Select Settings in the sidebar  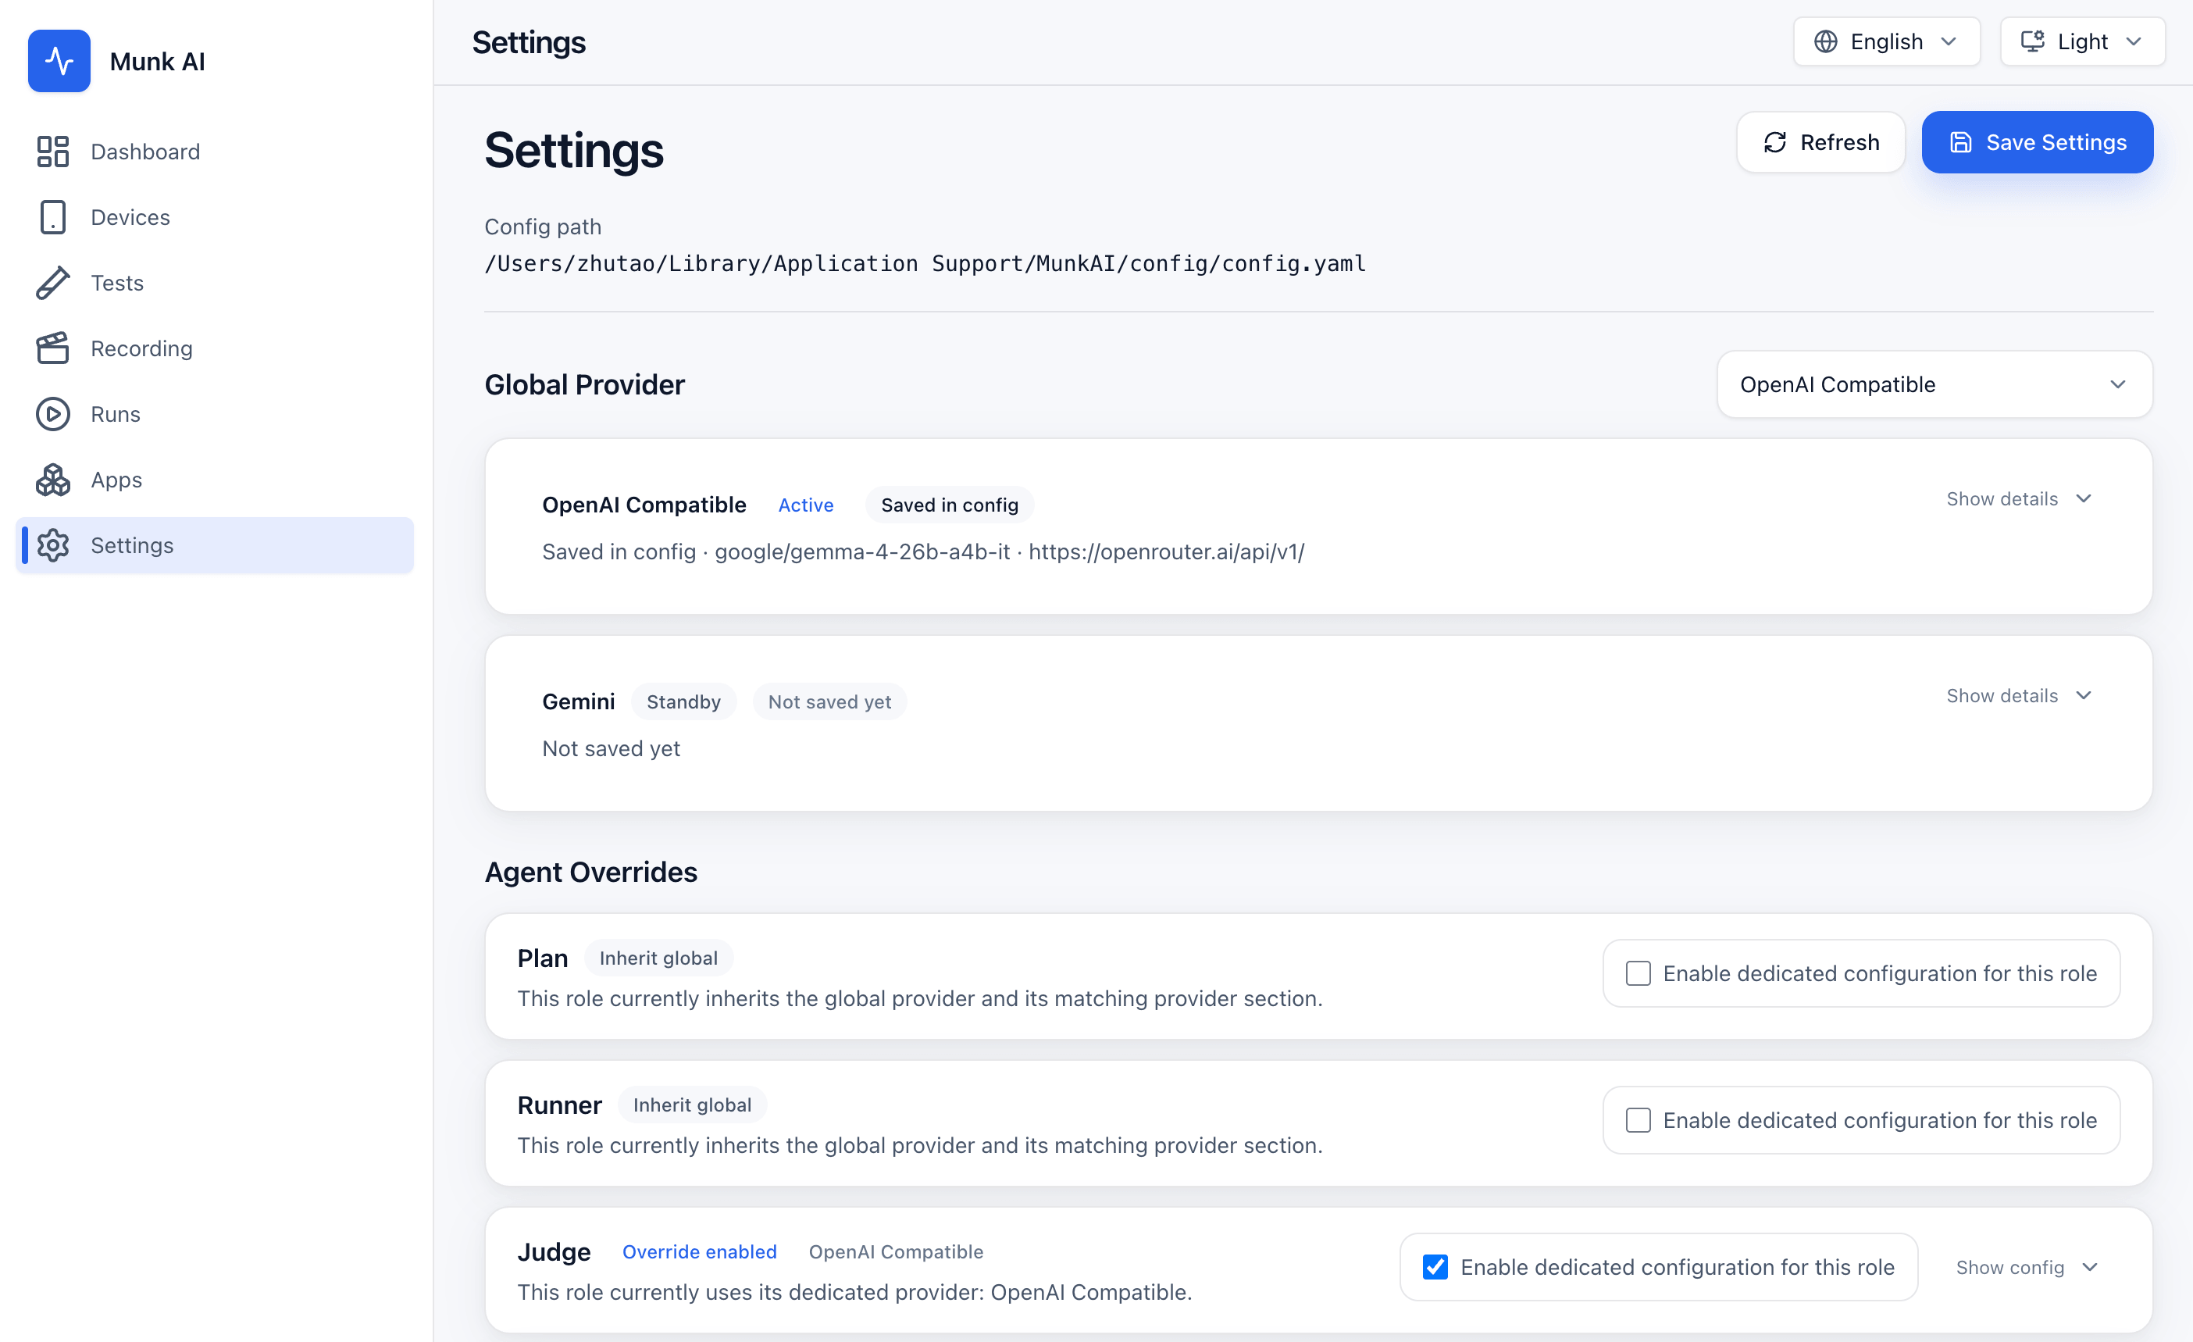215,545
